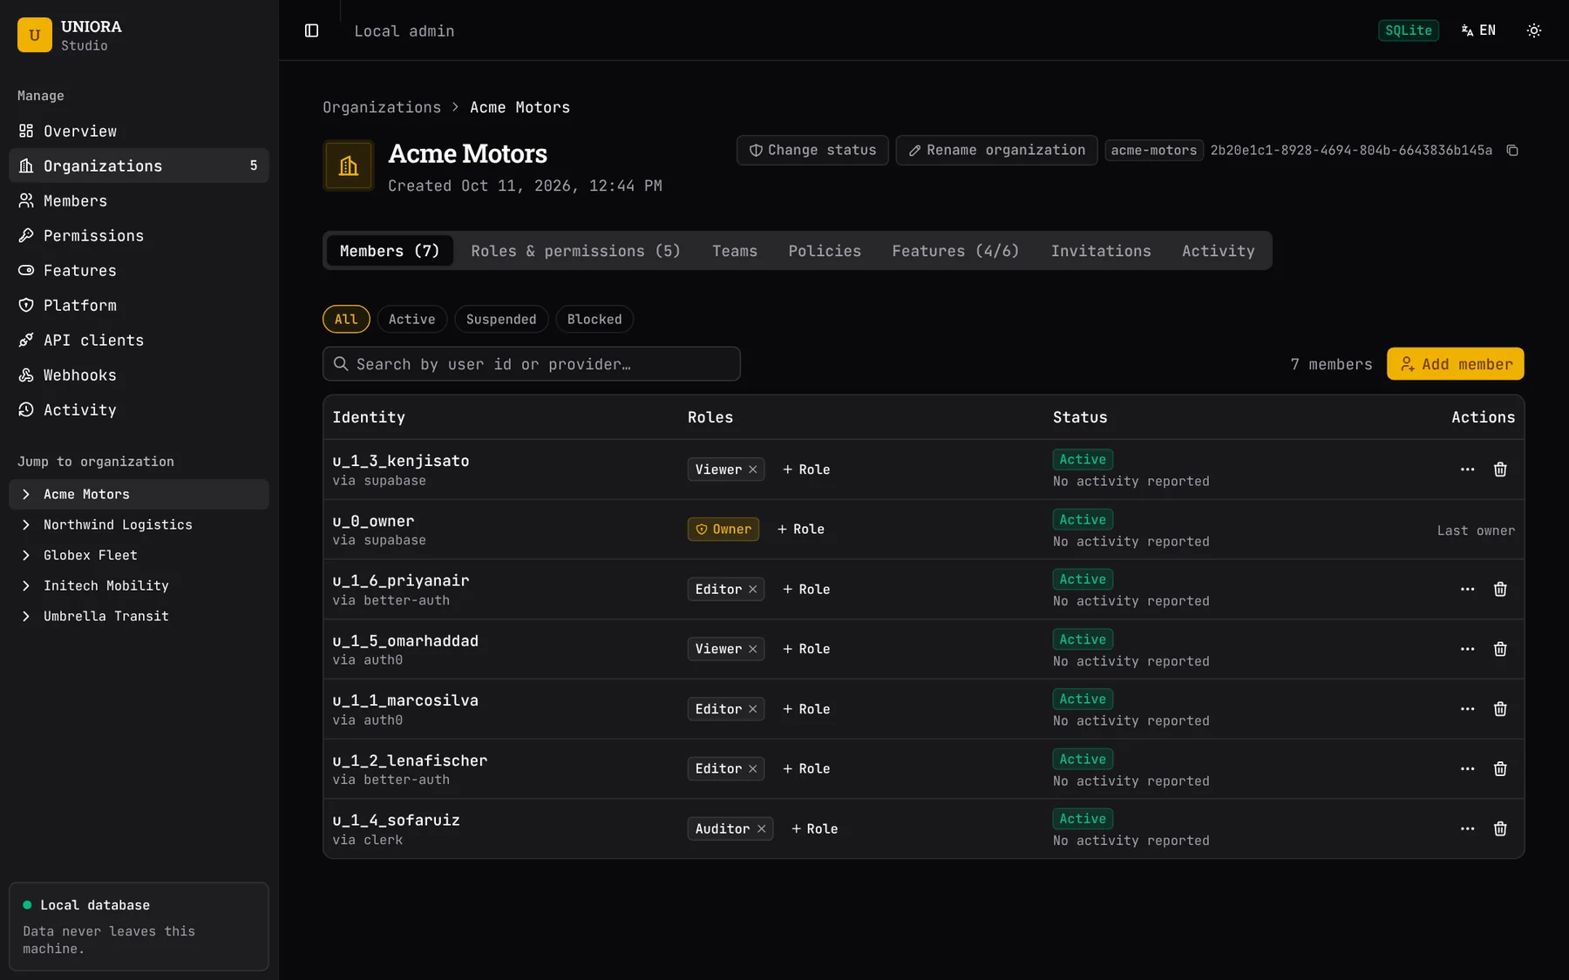Open the Features (4/6) tab

pyautogui.click(x=955, y=251)
